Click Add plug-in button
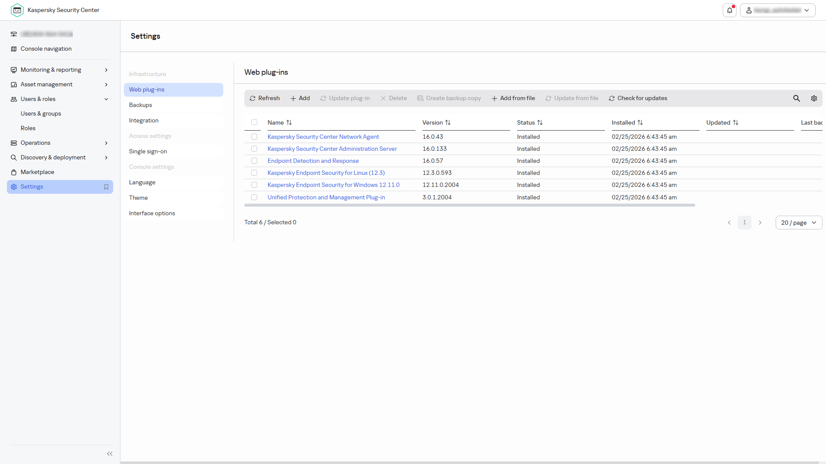The width and height of the screenshot is (826, 464). 300,98
